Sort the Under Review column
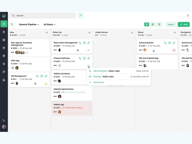Image resolution: width=192 pixels, height=144 pixels. coord(132,33)
